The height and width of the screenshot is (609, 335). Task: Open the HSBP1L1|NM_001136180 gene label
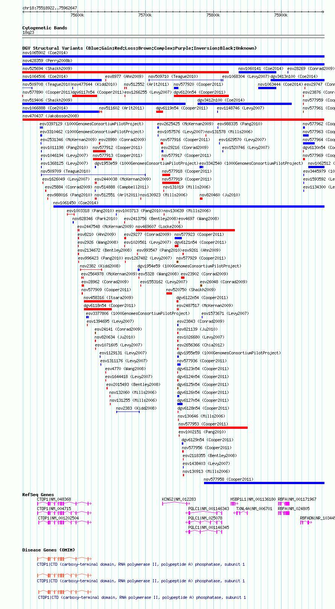click(x=253, y=499)
